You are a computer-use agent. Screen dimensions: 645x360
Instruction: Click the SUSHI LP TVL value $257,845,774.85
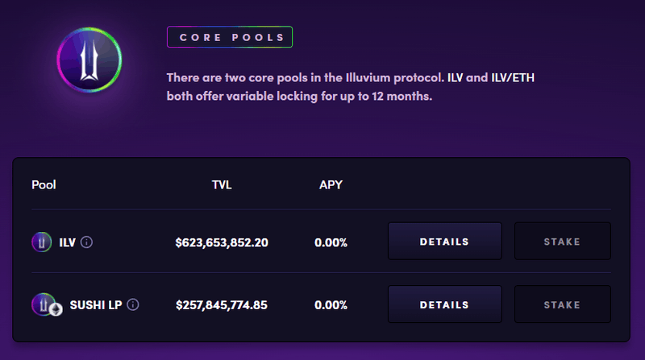coord(221,305)
